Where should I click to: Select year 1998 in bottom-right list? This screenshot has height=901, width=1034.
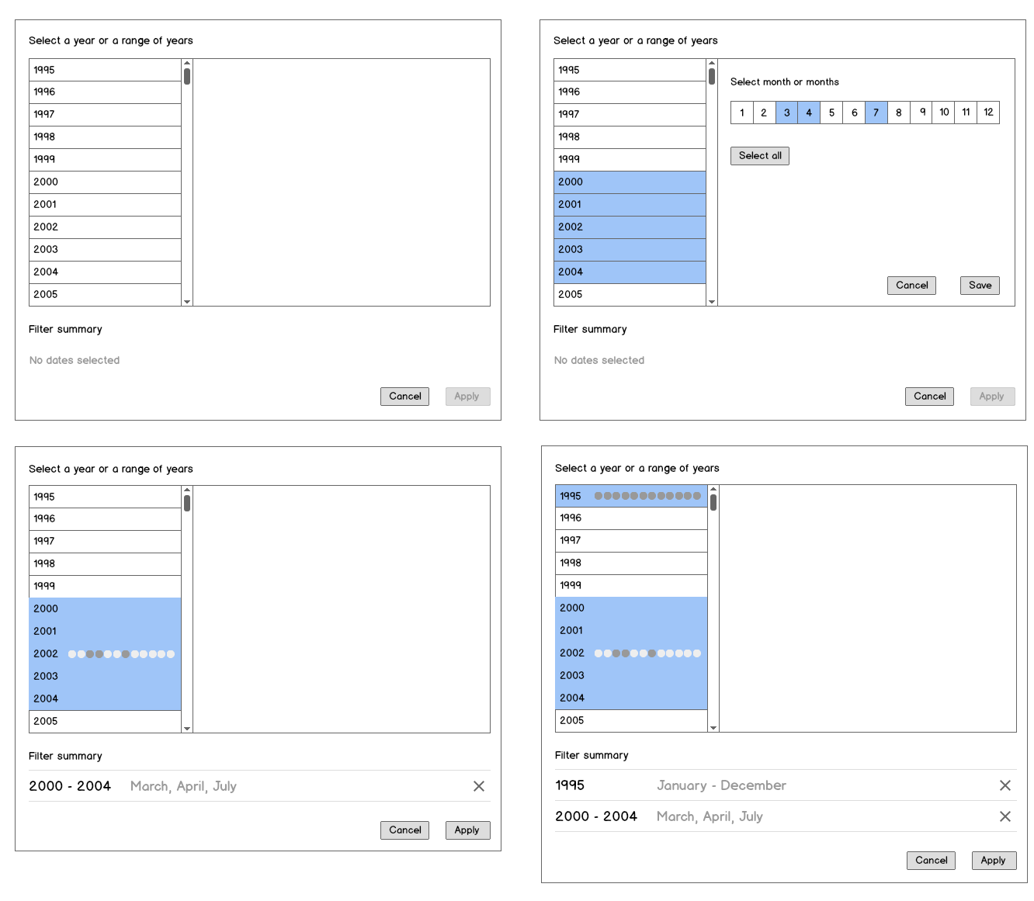tap(631, 563)
